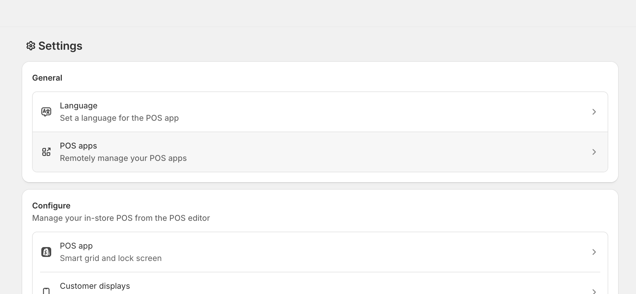Expand the POS app row chevron
Screen dimensions: 636x294
594,252
